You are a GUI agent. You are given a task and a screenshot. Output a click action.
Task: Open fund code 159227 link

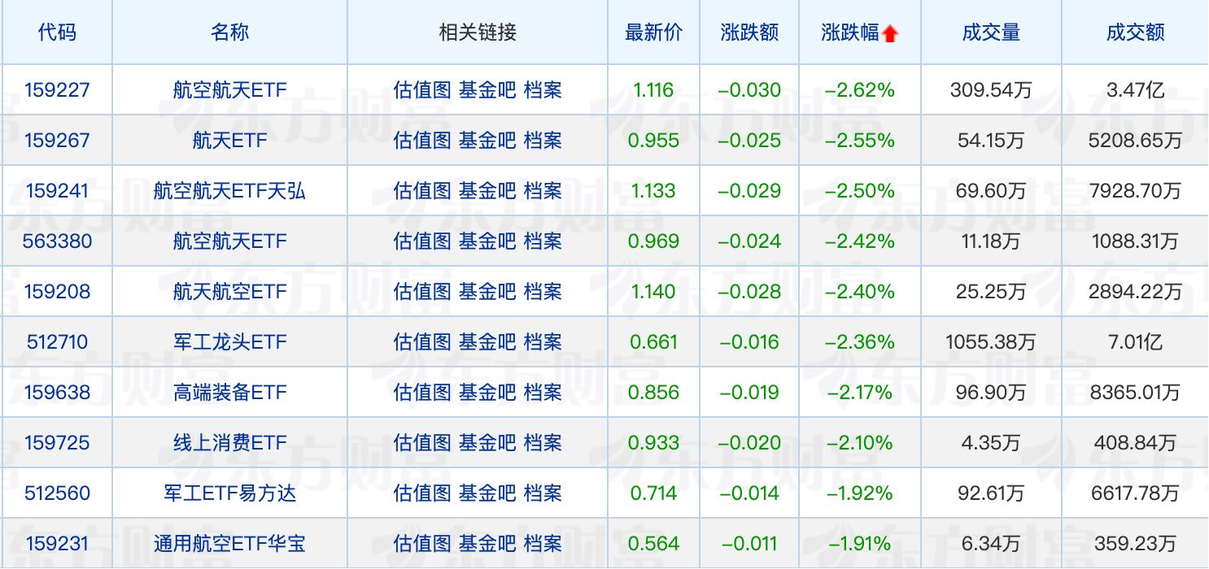[x=57, y=90]
